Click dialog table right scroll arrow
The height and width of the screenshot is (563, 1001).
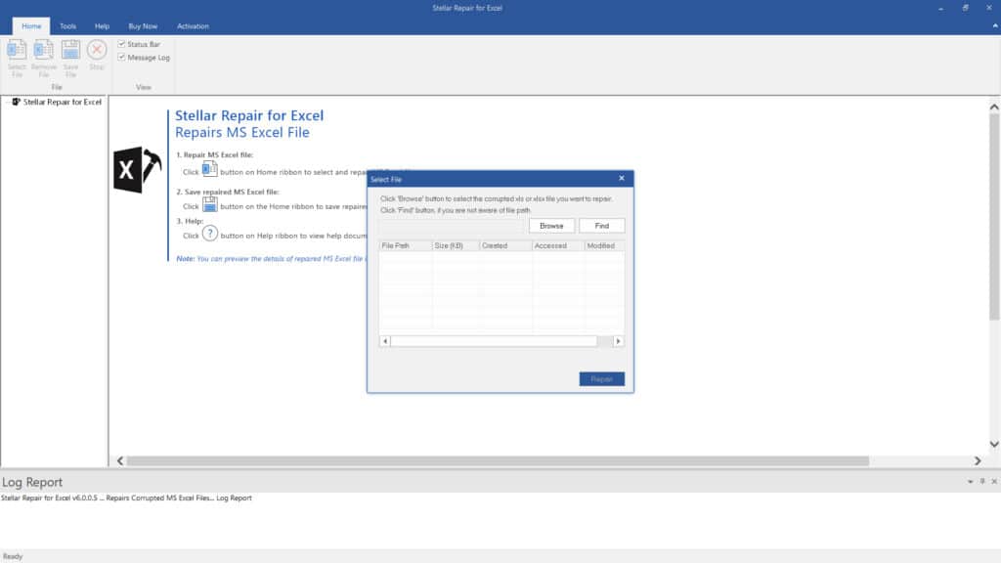[x=618, y=341]
